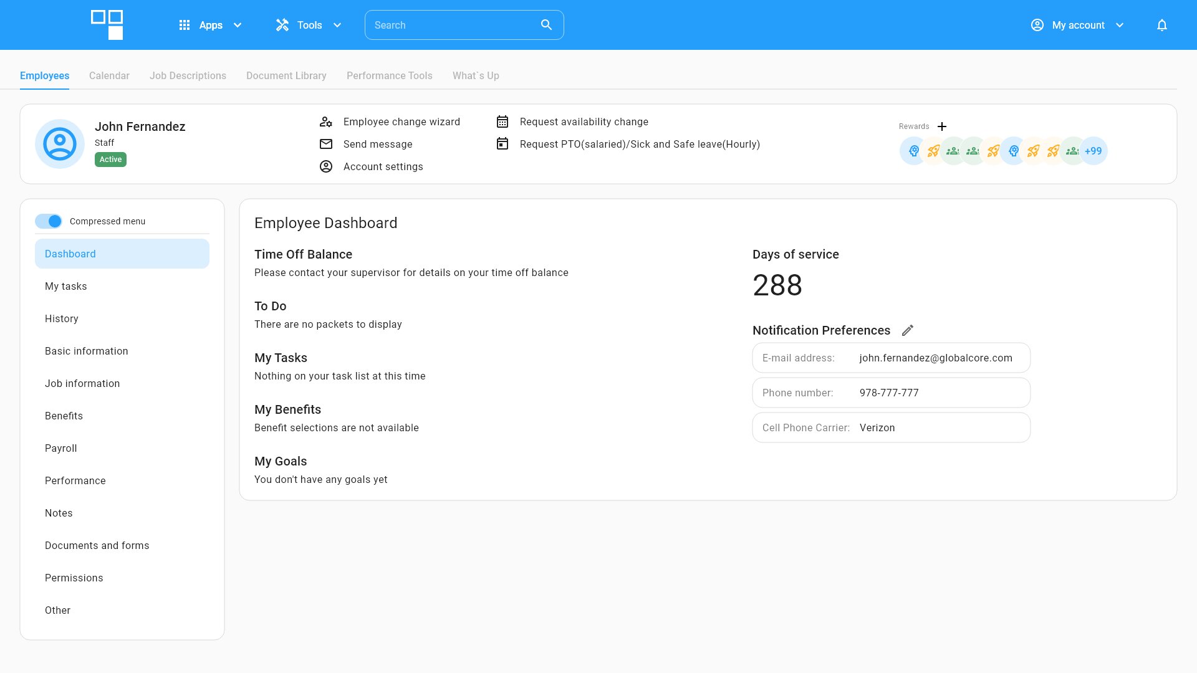The width and height of the screenshot is (1197, 673).
Task: Click the pencil icon beside Notification Preferences
Action: (908, 330)
